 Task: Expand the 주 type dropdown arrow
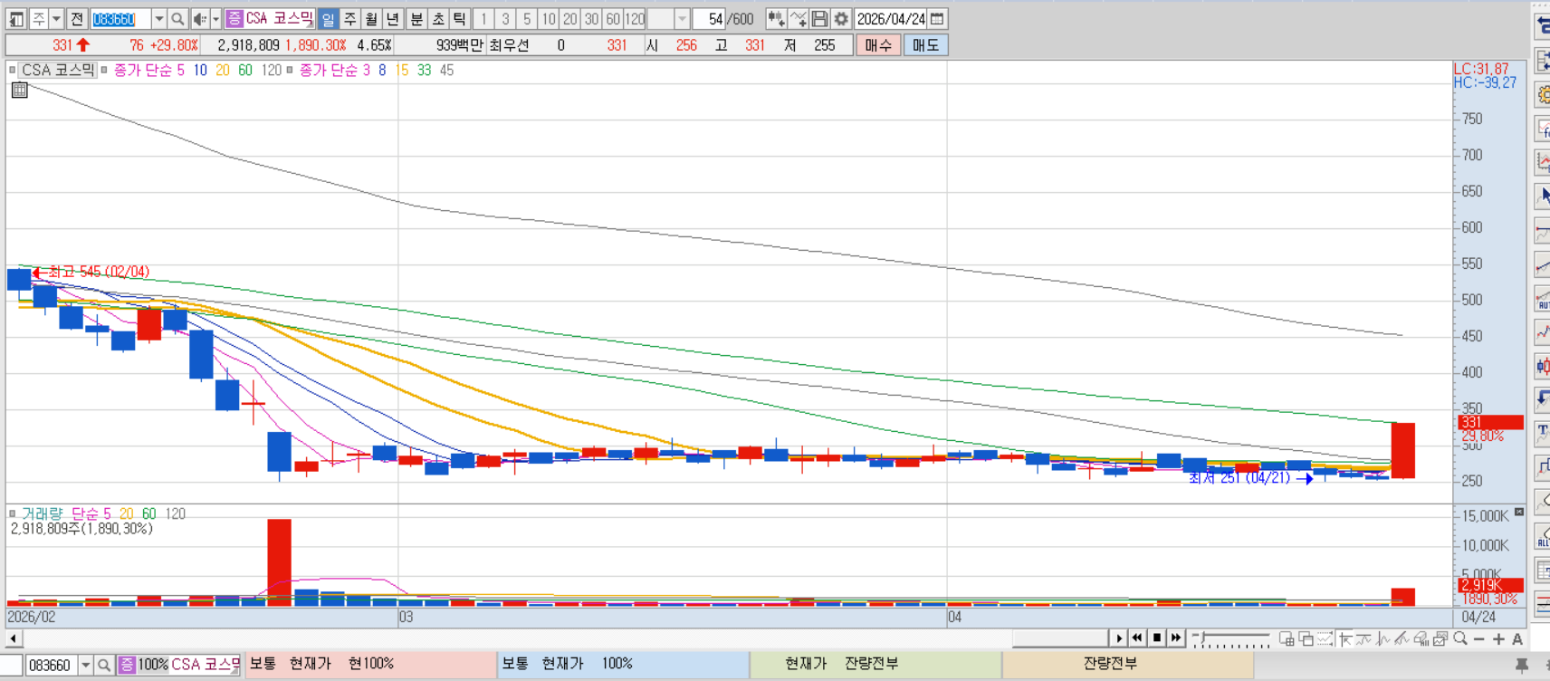(56, 19)
